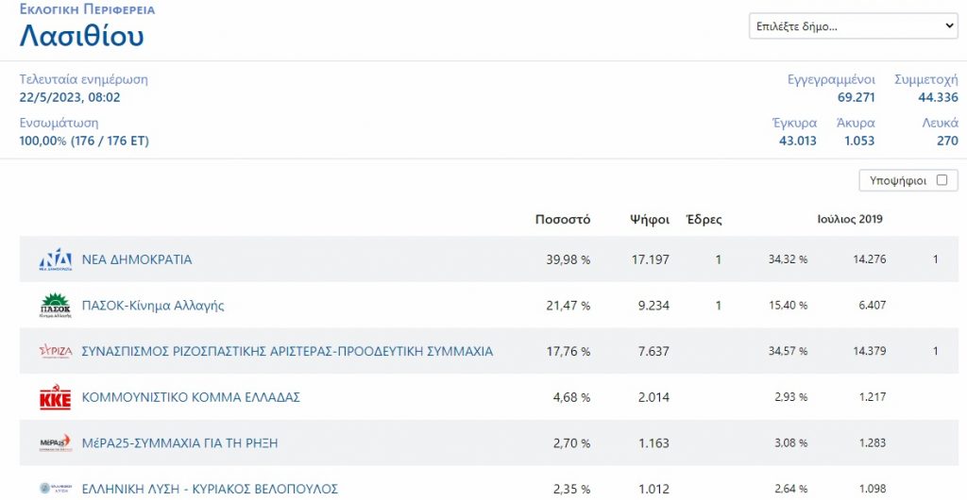
Task: Open ΠΑΣΟΚ-Κίνημα Αλλαγής party link
Action: click(153, 306)
